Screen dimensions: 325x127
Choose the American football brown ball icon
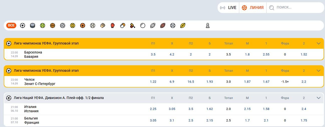coord(163,25)
